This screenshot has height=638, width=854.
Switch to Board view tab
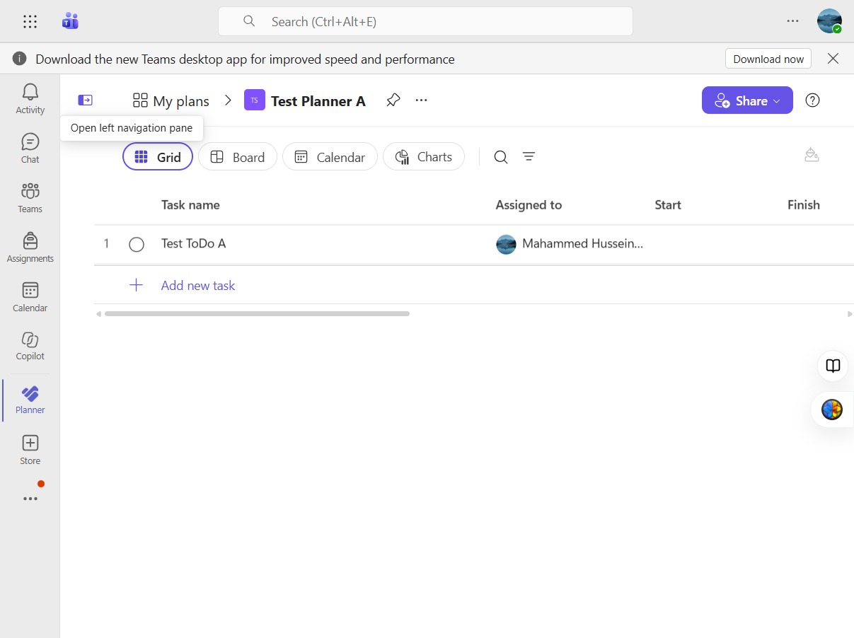click(x=238, y=157)
